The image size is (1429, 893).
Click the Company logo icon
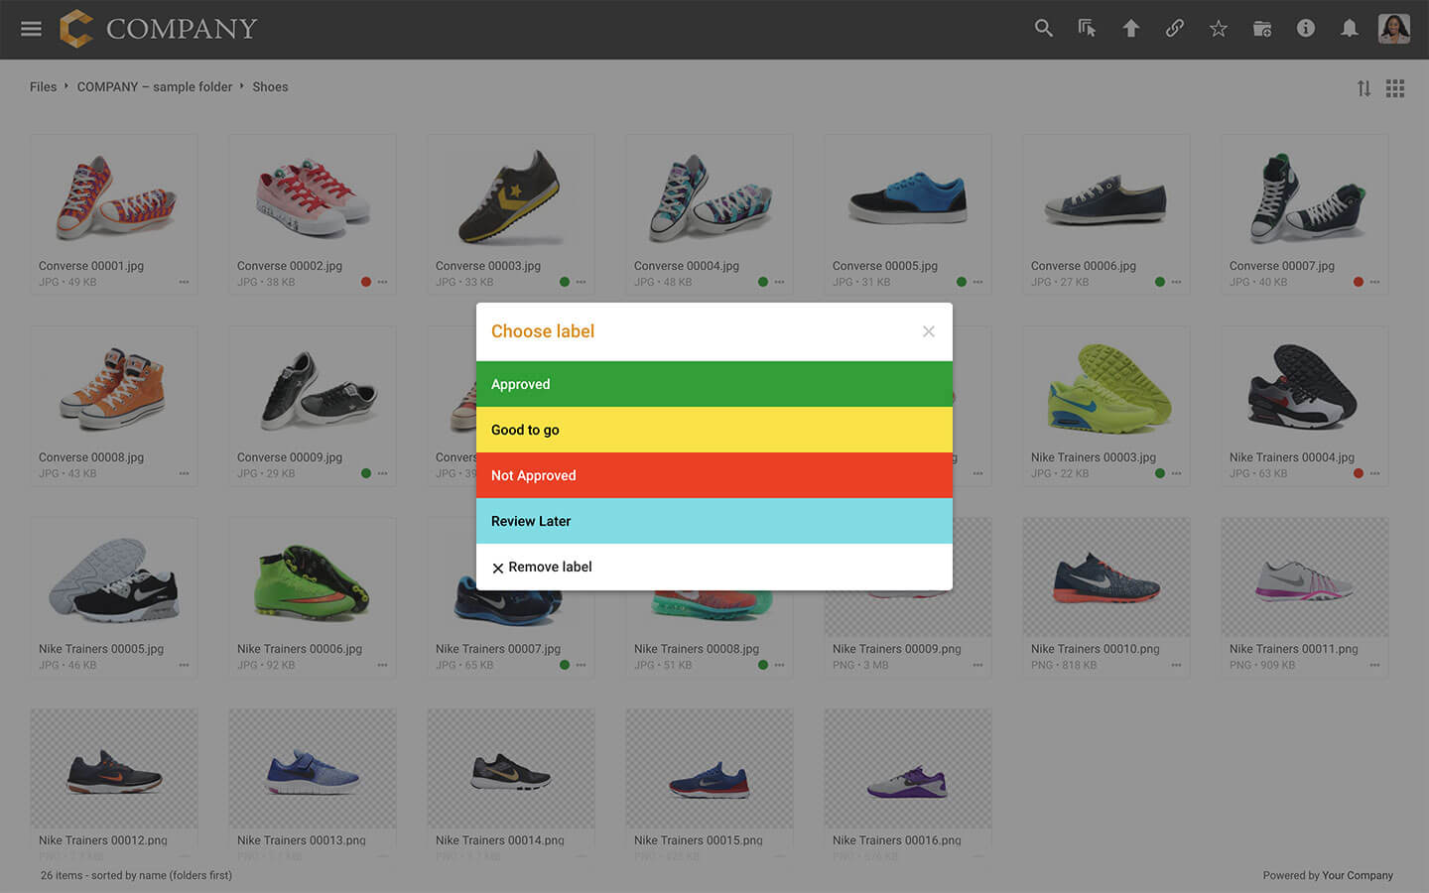[76, 29]
